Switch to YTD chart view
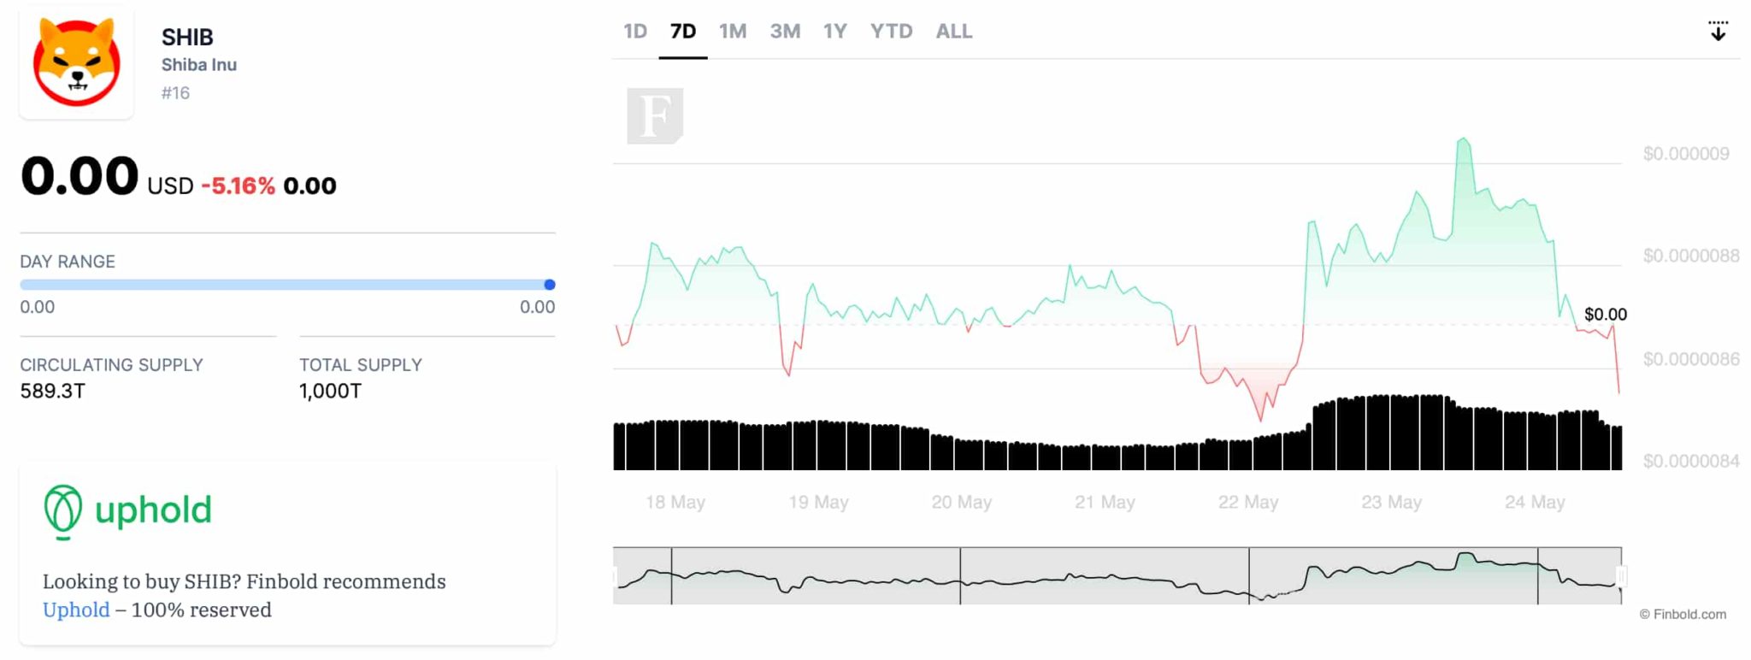This screenshot has width=1751, height=660. pyautogui.click(x=891, y=32)
